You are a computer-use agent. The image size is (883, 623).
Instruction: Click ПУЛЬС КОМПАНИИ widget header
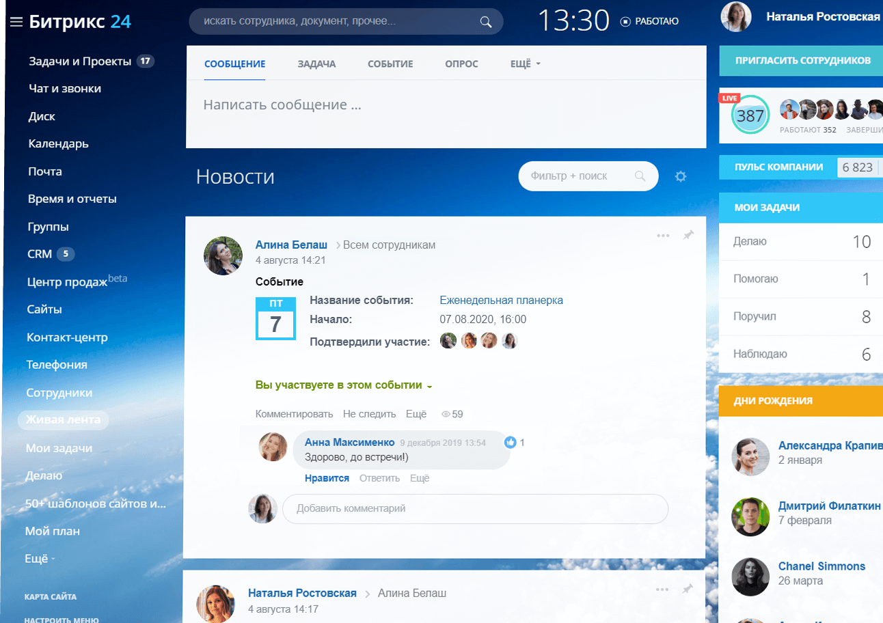pyautogui.click(x=778, y=167)
